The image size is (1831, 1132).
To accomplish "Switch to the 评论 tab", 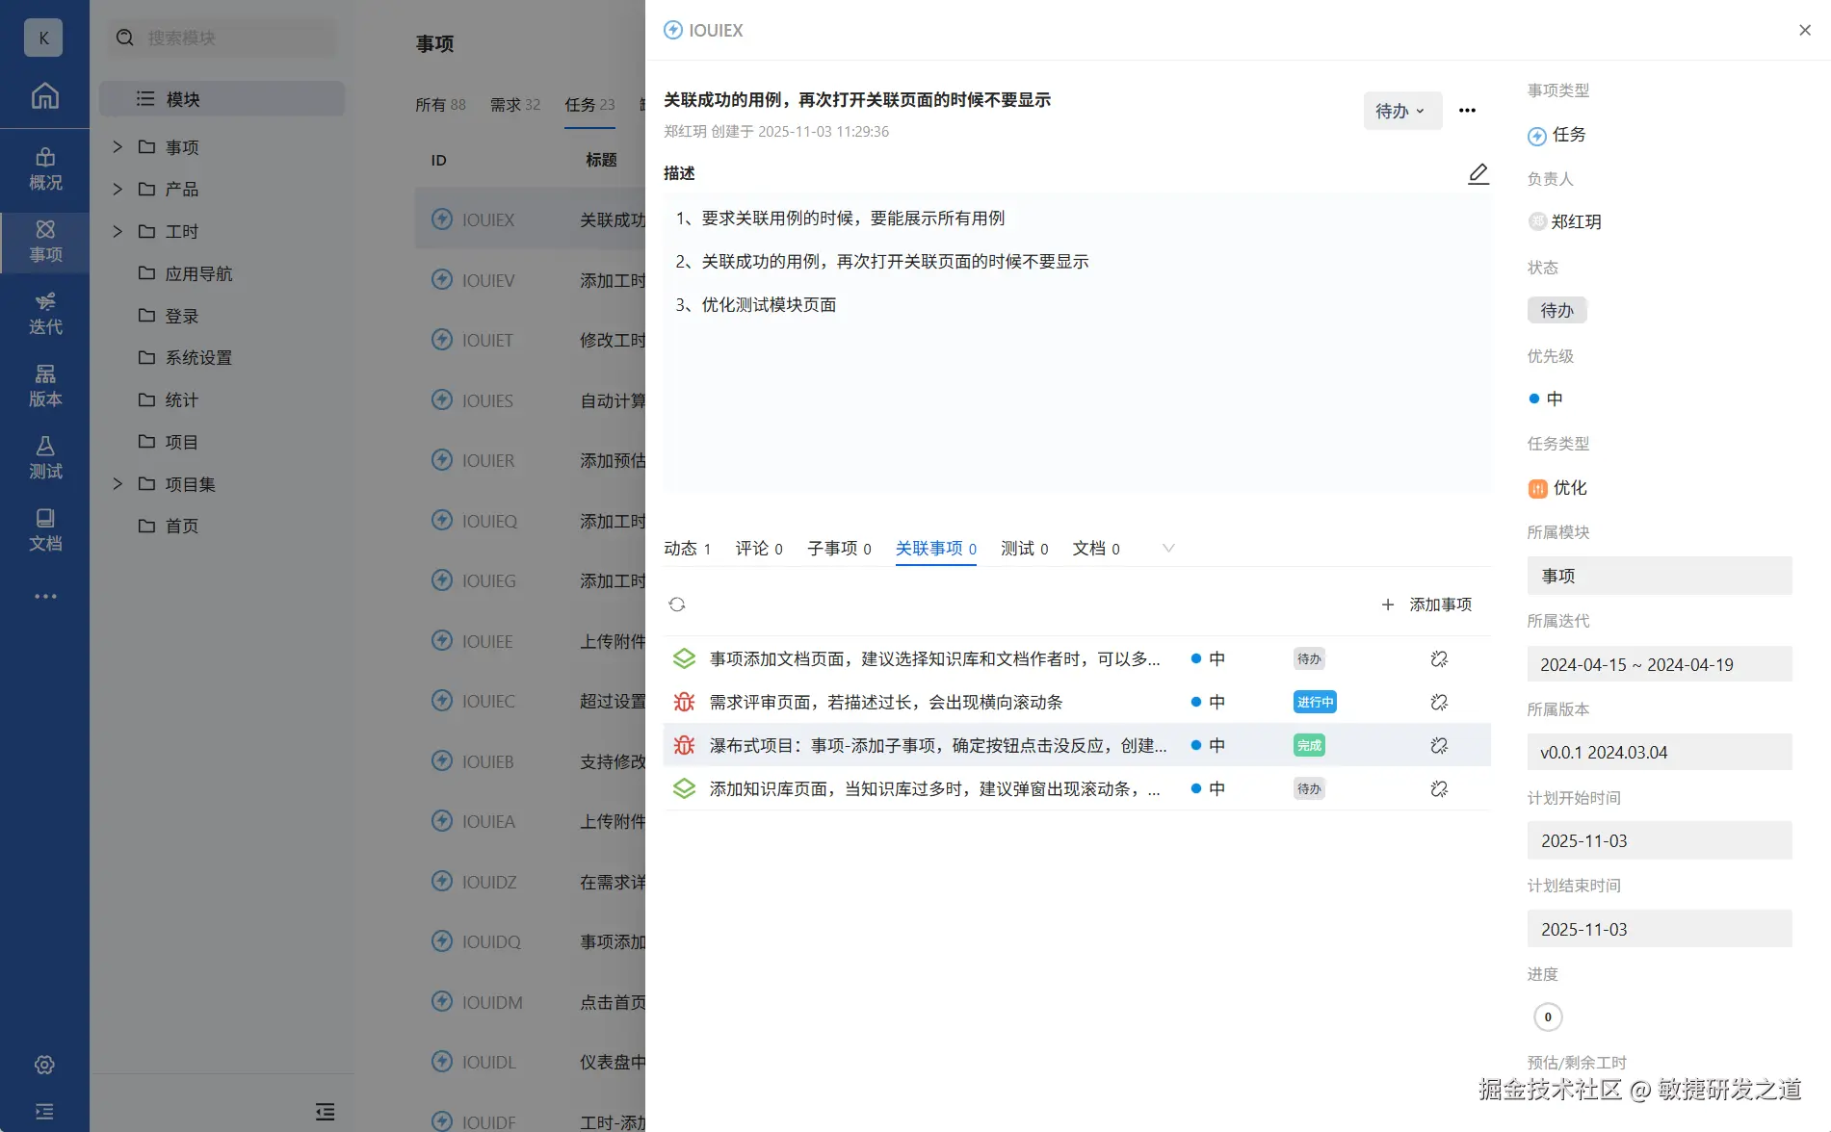I will tap(759, 549).
